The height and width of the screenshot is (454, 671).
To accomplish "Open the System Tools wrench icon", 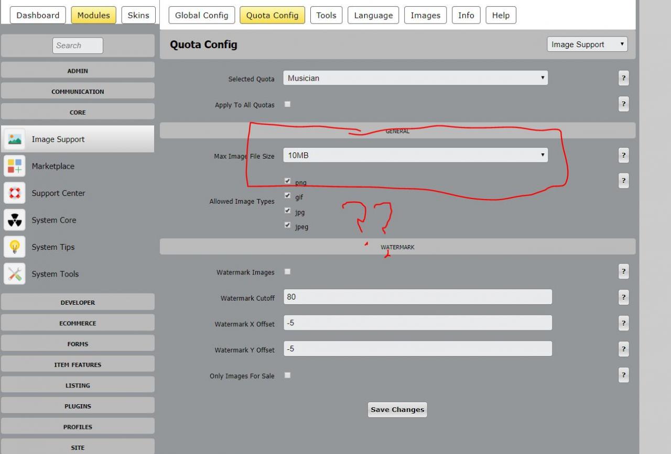I will [15, 274].
